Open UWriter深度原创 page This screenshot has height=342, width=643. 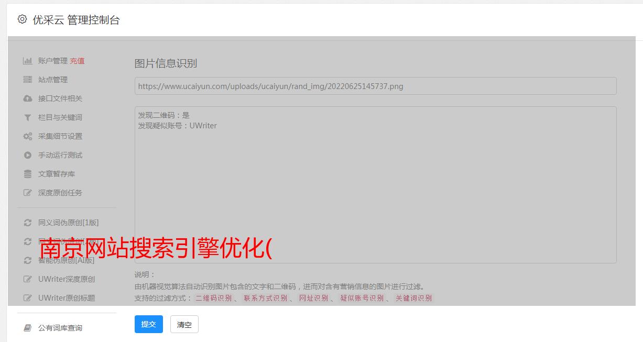click(67, 279)
